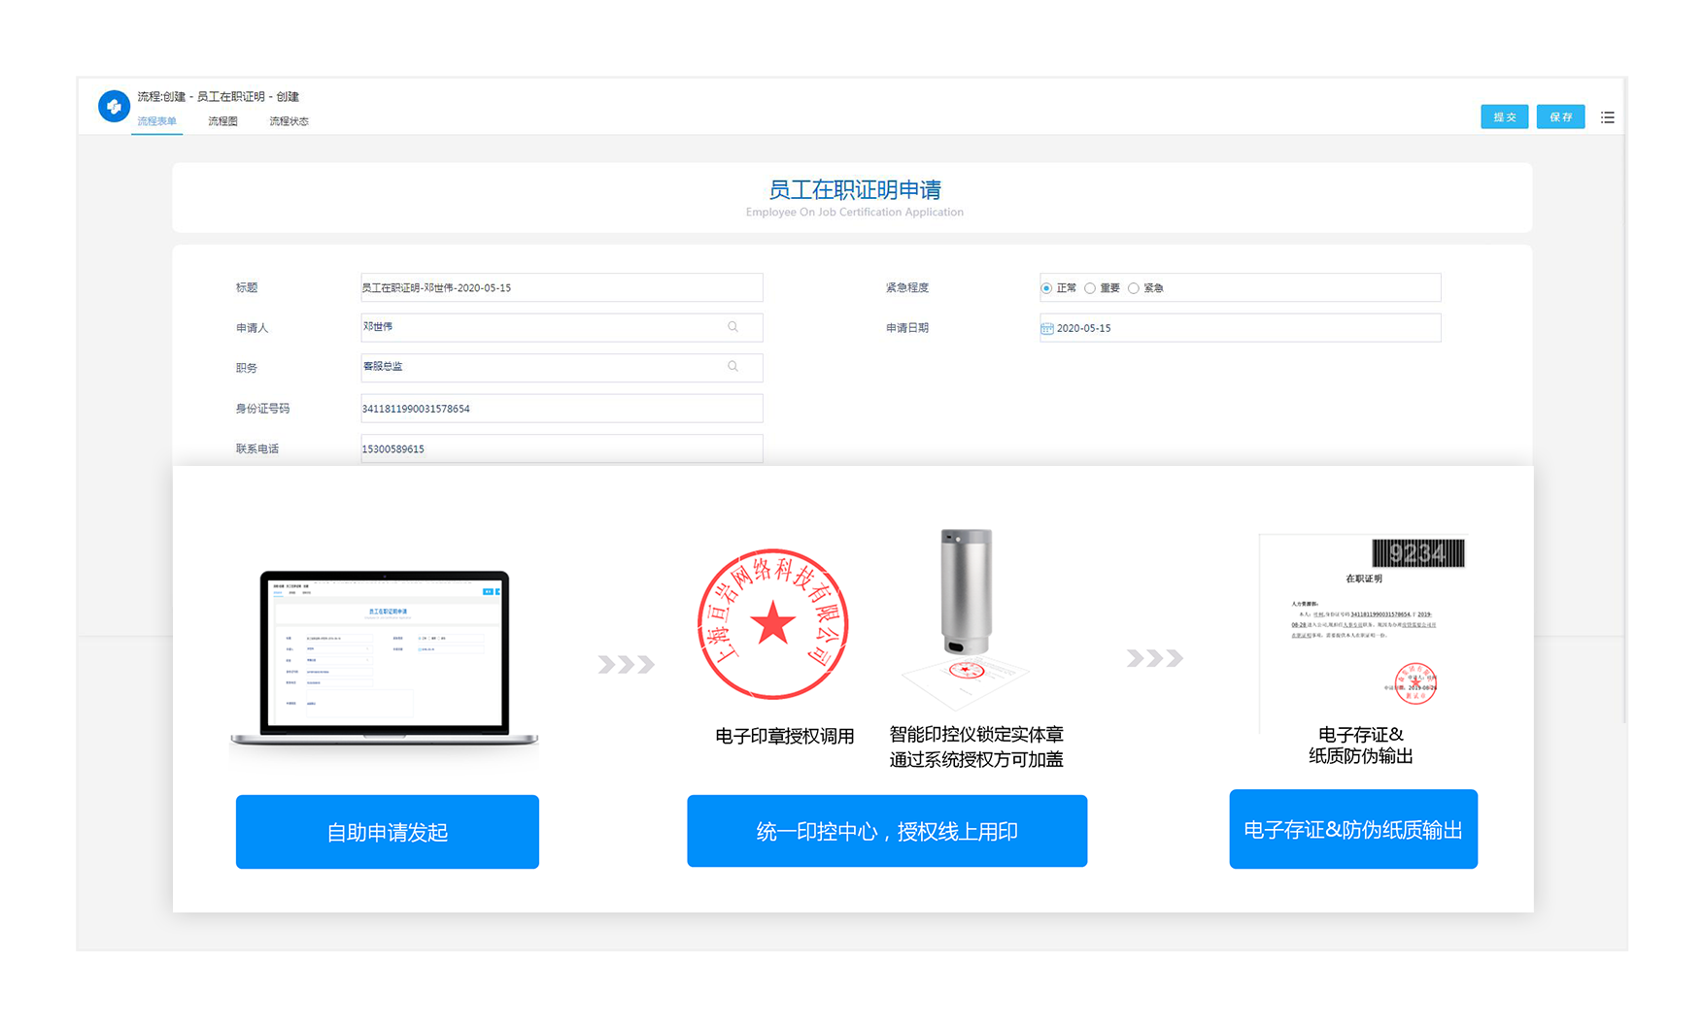Click the 紧急程度 field label

pyautogui.click(x=907, y=288)
